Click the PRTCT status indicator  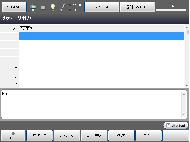pyautogui.click(x=75, y=5)
